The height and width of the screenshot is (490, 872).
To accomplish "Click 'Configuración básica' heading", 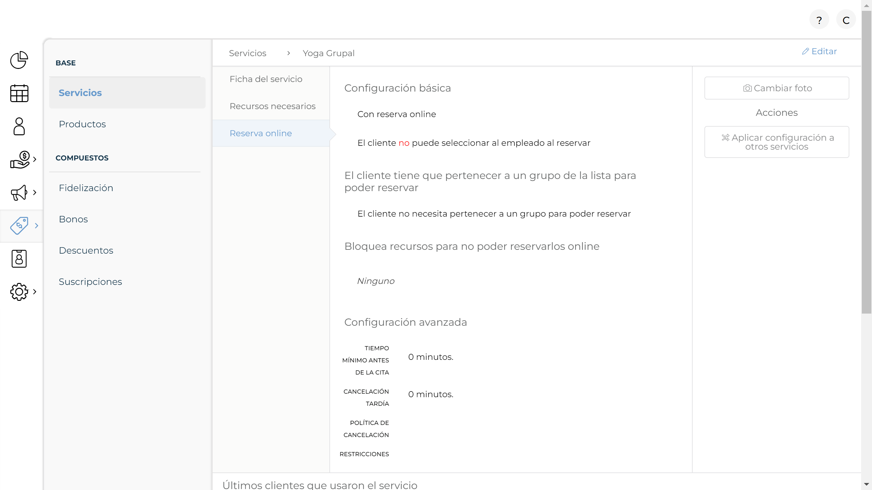I will coord(397,88).
